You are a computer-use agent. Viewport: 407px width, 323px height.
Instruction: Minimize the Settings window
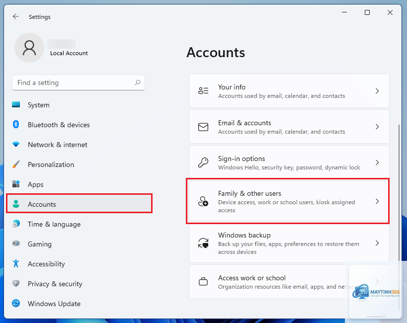tap(344, 12)
